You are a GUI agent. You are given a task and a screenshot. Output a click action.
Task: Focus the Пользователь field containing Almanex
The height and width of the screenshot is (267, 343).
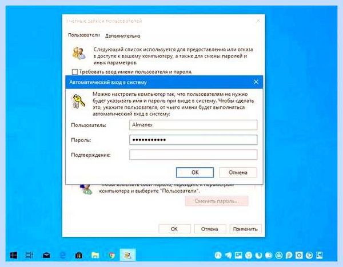pos(193,125)
